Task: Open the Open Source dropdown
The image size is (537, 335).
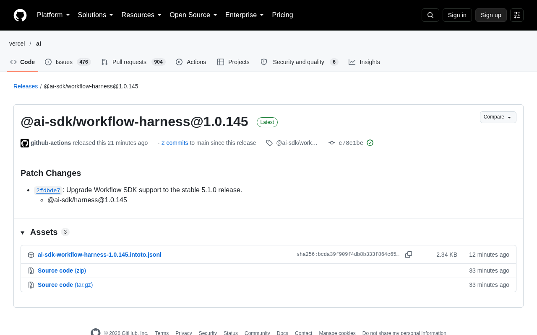Action: (193, 15)
